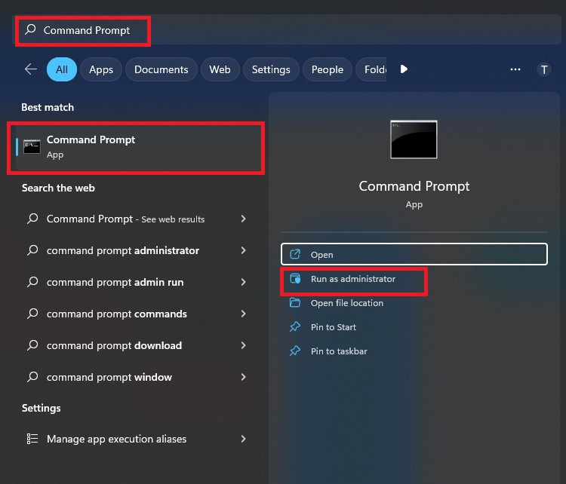This screenshot has width=566, height=484.
Task: Click the folder icon for Open file location
Action: [295, 302]
